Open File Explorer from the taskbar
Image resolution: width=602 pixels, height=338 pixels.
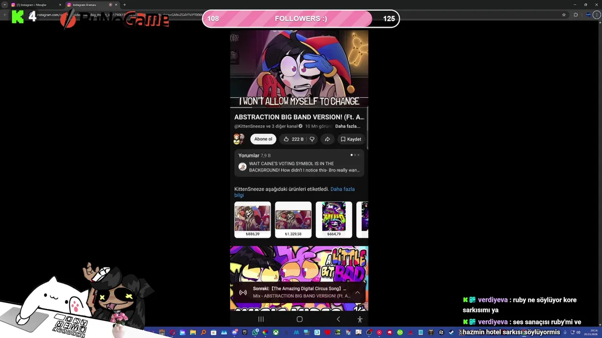pos(193,332)
